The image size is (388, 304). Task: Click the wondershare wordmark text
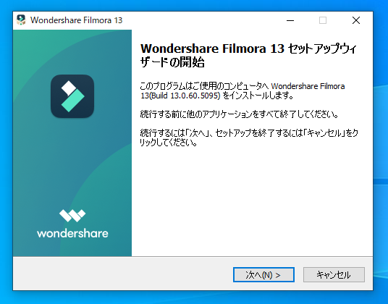(72, 234)
